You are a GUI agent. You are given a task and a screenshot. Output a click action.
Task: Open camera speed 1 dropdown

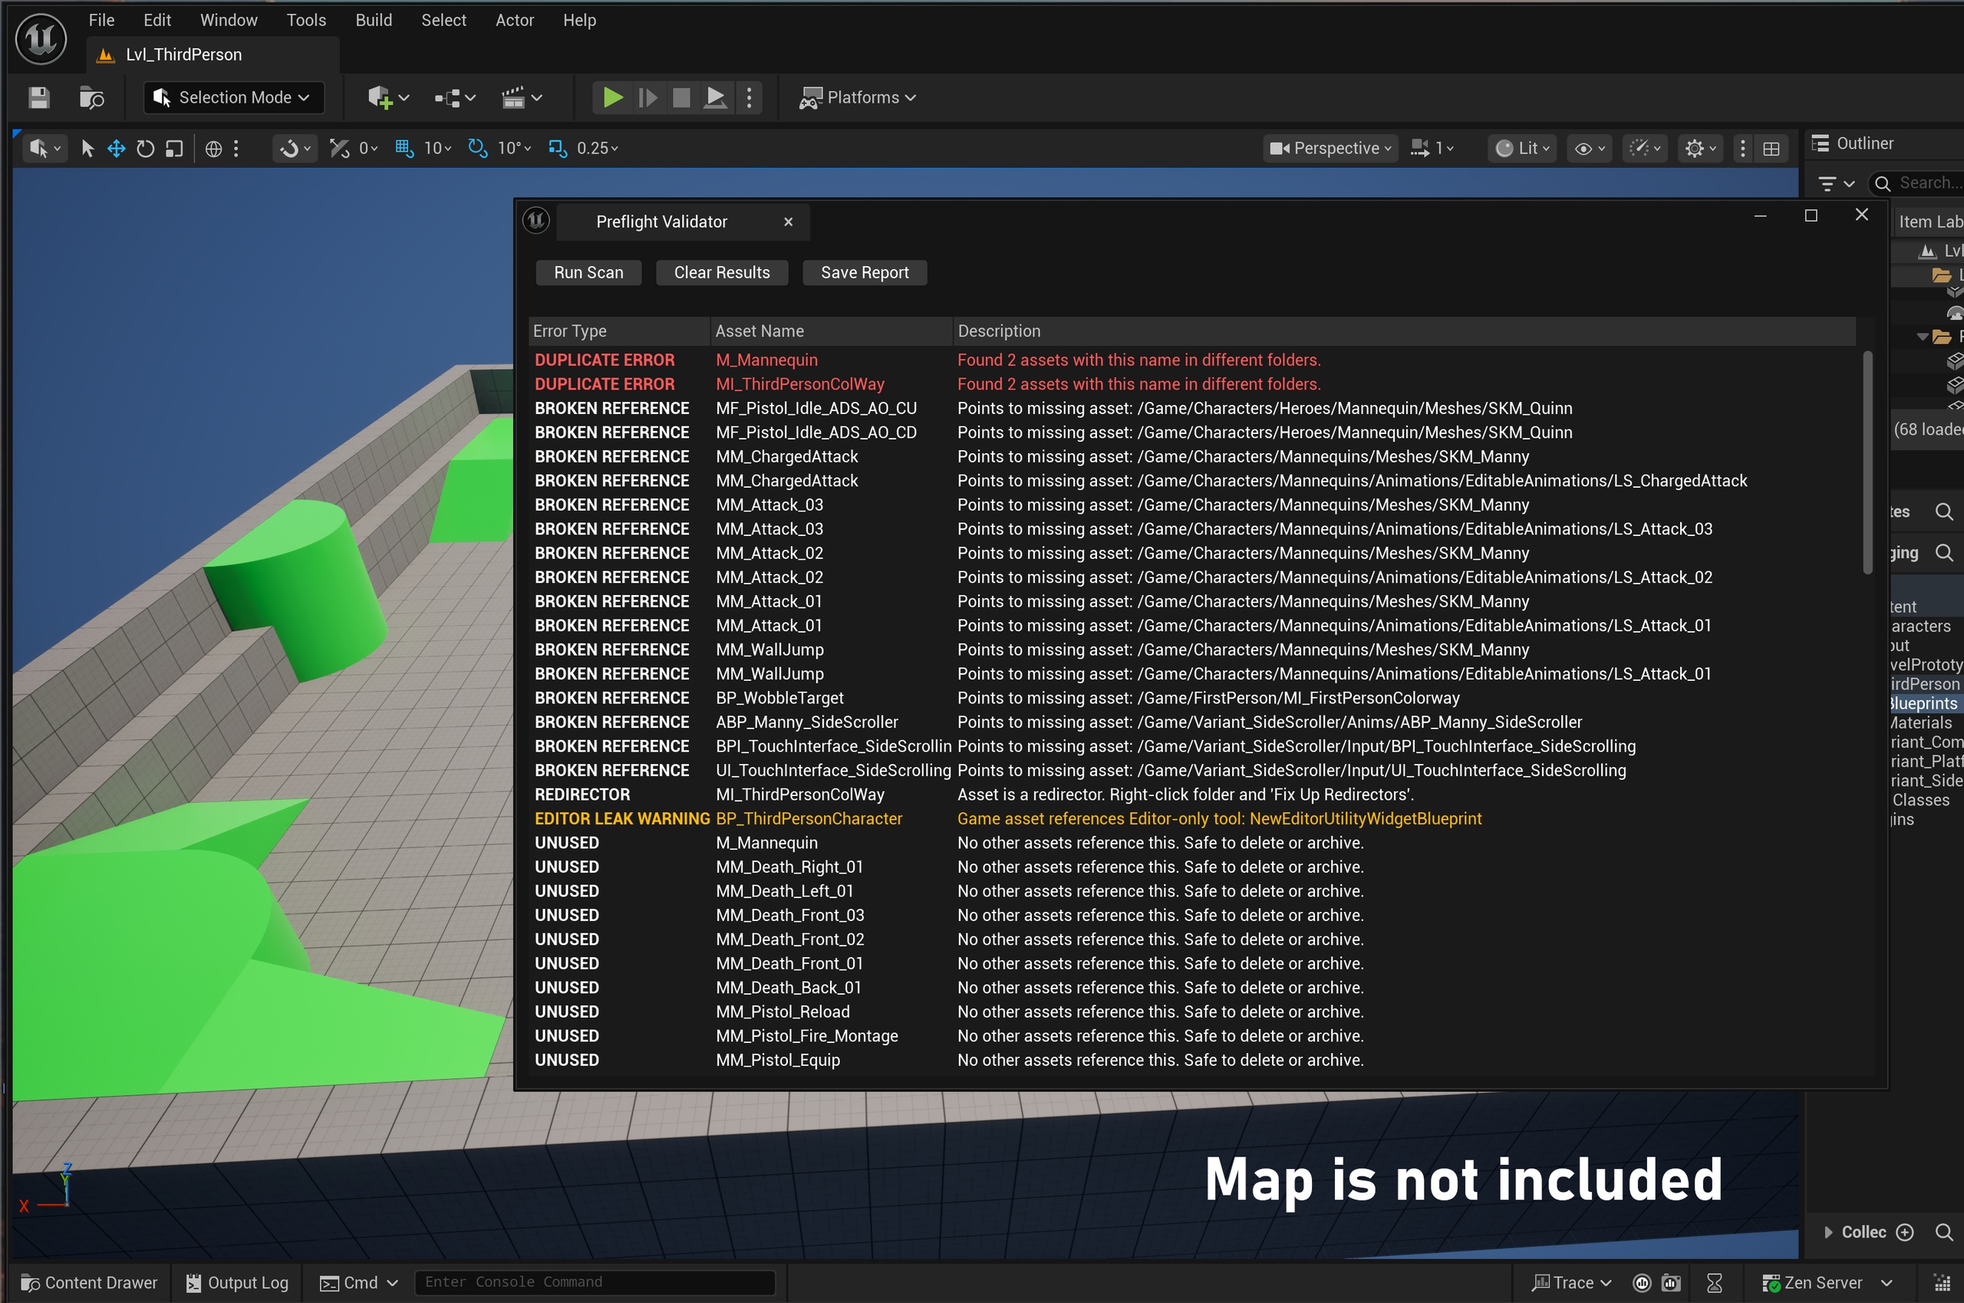coord(1432,148)
